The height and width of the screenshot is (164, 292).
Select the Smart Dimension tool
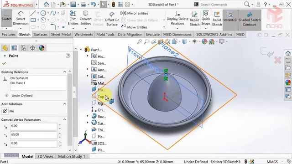pyautogui.click(x=21, y=18)
